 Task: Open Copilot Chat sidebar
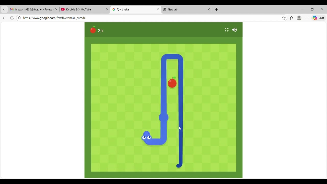(x=318, y=18)
